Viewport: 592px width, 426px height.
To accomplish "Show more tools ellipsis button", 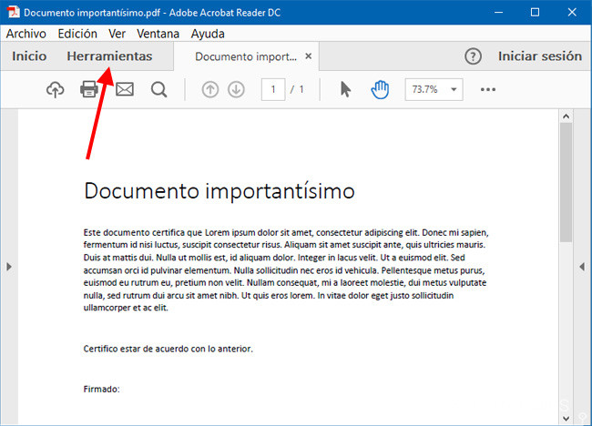I will click(488, 89).
